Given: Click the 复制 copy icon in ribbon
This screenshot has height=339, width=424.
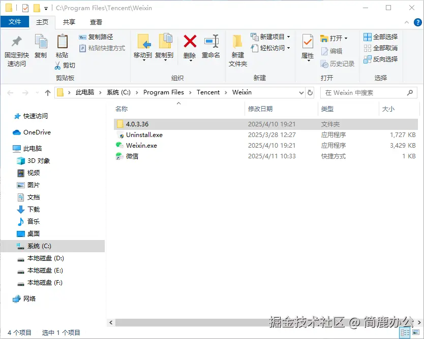Looking at the screenshot, I should pos(41,41).
